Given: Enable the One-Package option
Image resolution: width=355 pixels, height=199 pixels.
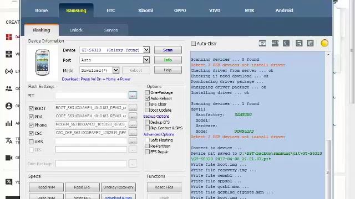Looking at the screenshot, I should click(148, 92).
